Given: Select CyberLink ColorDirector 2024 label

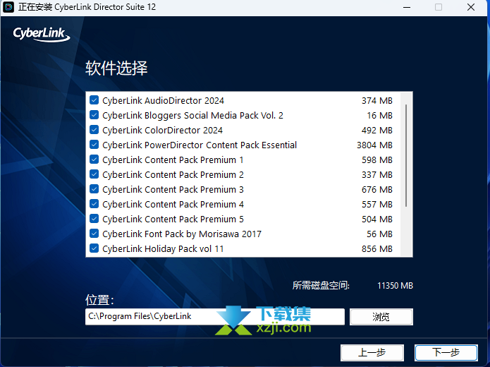Looking at the screenshot, I should [x=162, y=130].
